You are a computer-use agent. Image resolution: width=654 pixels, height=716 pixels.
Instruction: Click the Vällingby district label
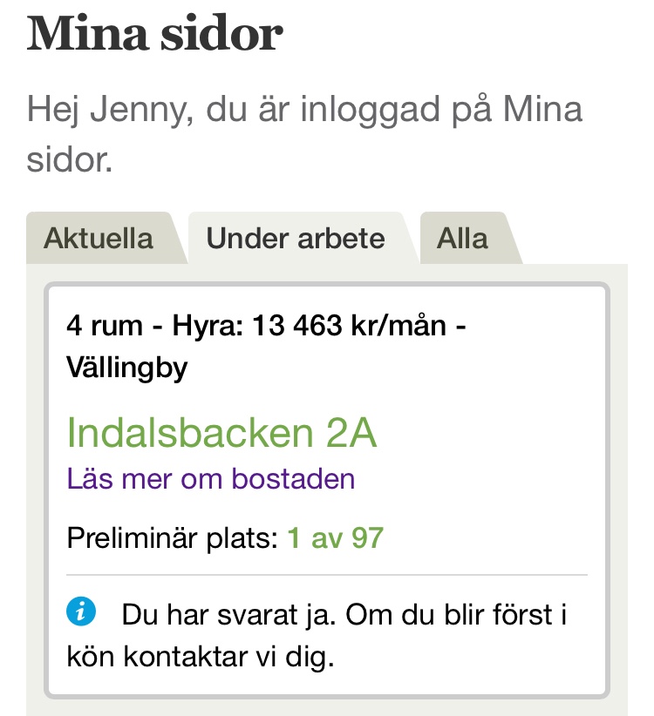pyautogui.click(x=127, y=368)
